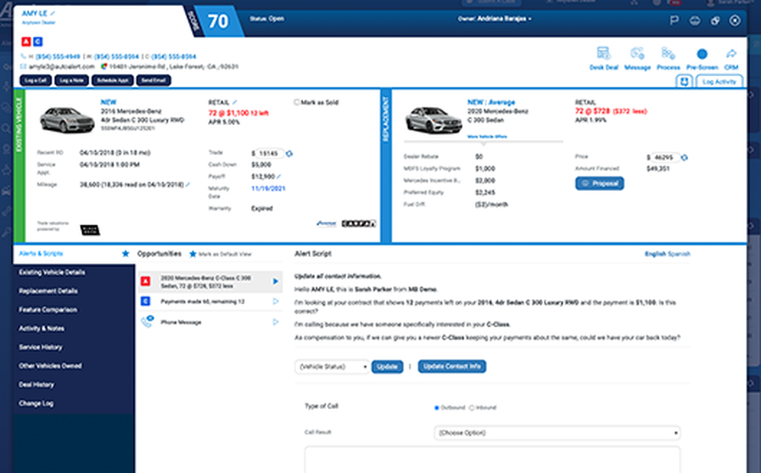Refresh the Trade value of 15145
The image size is (761, 473).
[x=289, y=154]
